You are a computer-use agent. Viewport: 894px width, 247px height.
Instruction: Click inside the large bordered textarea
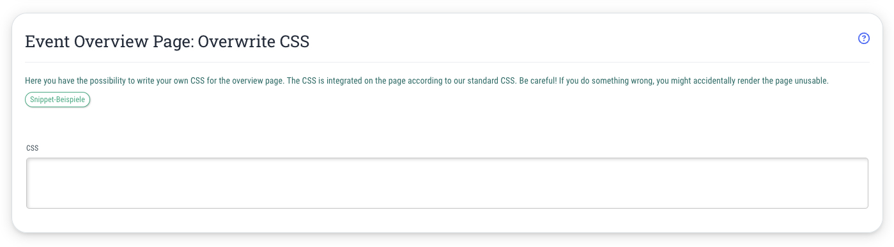[447, 183]
